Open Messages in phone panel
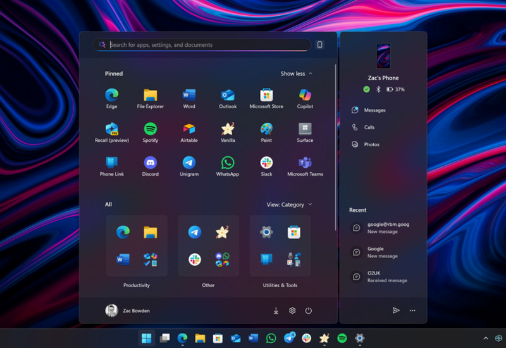Viewport: 506px width, 348px height. 369,110
